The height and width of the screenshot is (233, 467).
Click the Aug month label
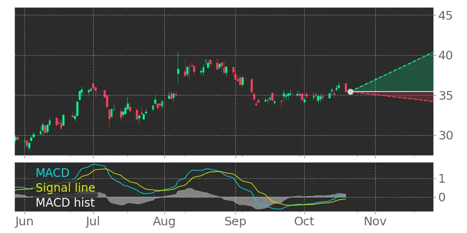(x=164, y=222)
